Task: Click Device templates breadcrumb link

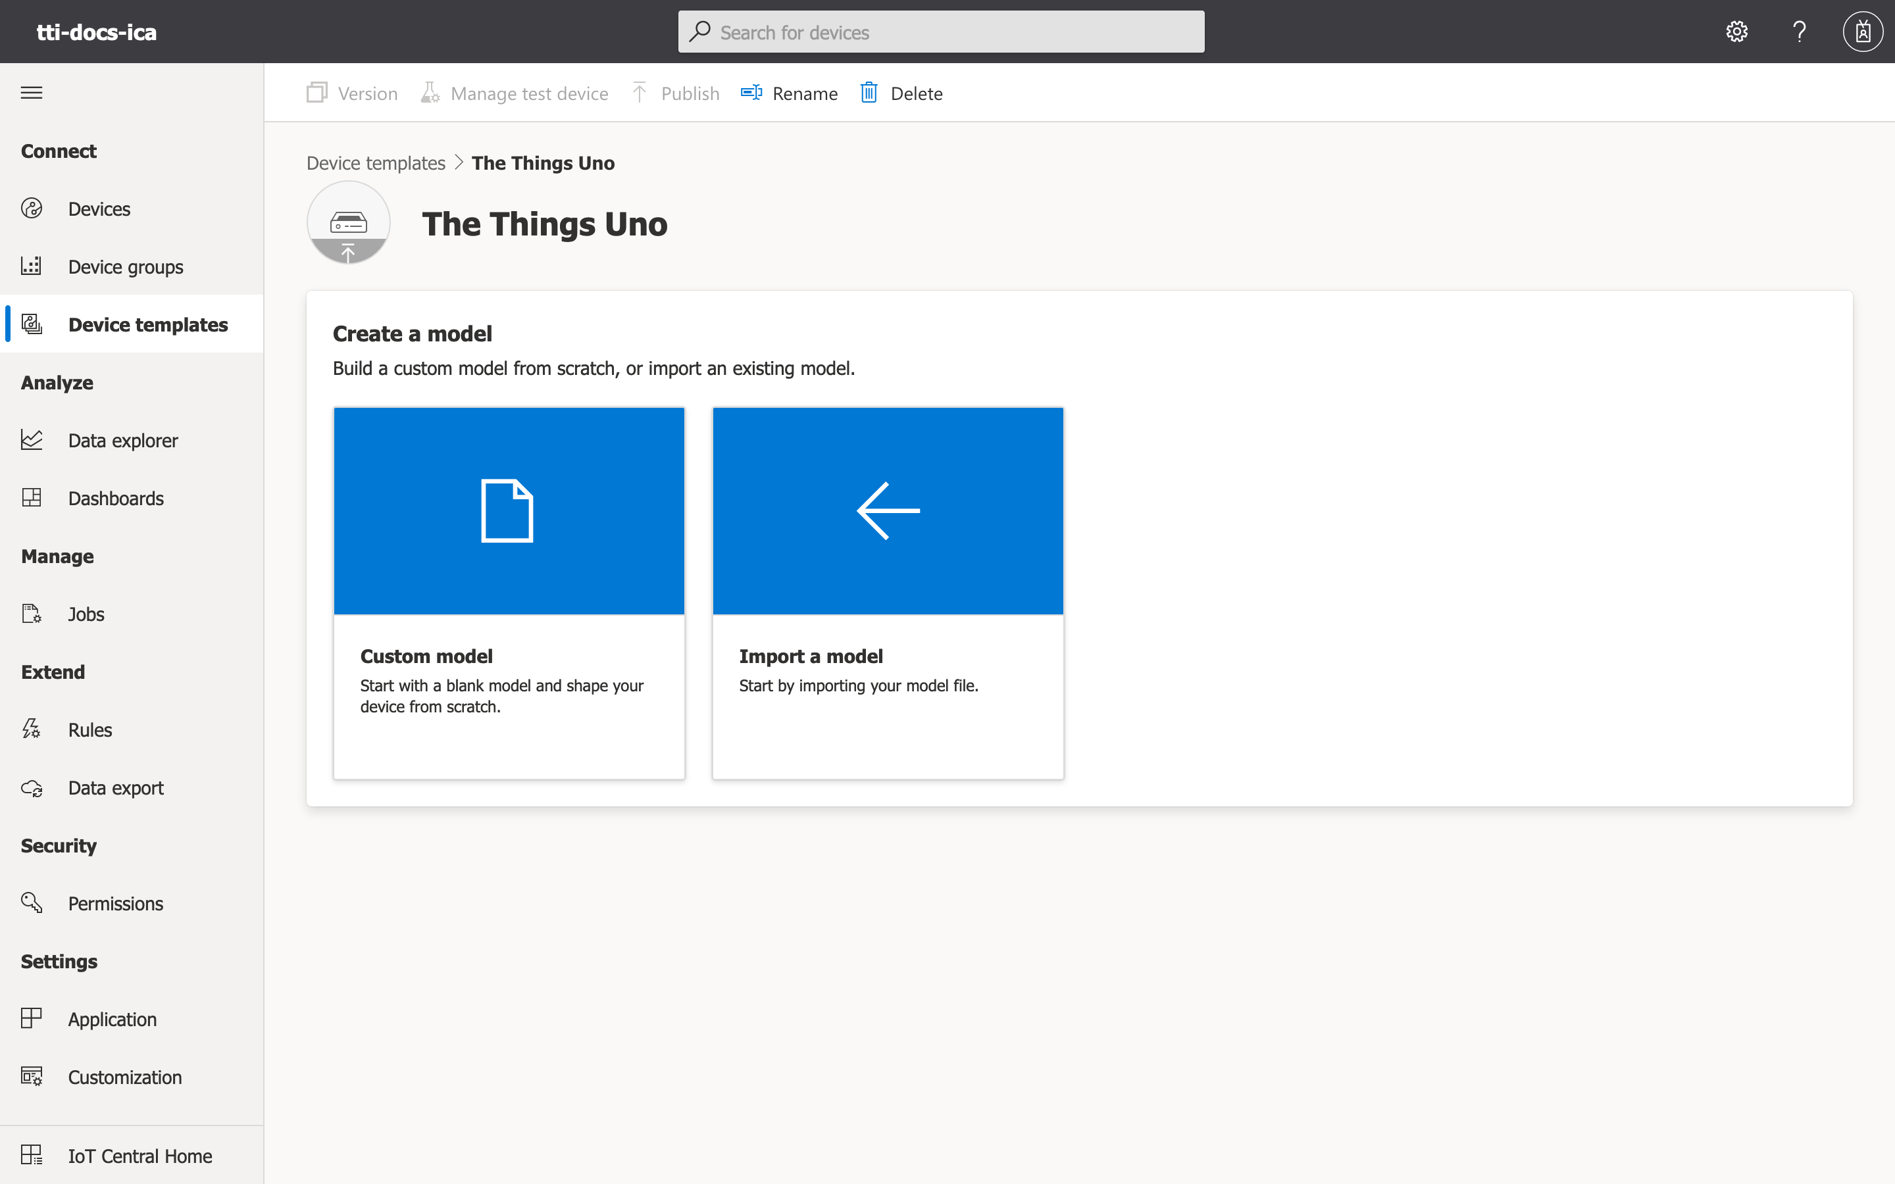Action: pyautogui.click(x=375, y=163)
